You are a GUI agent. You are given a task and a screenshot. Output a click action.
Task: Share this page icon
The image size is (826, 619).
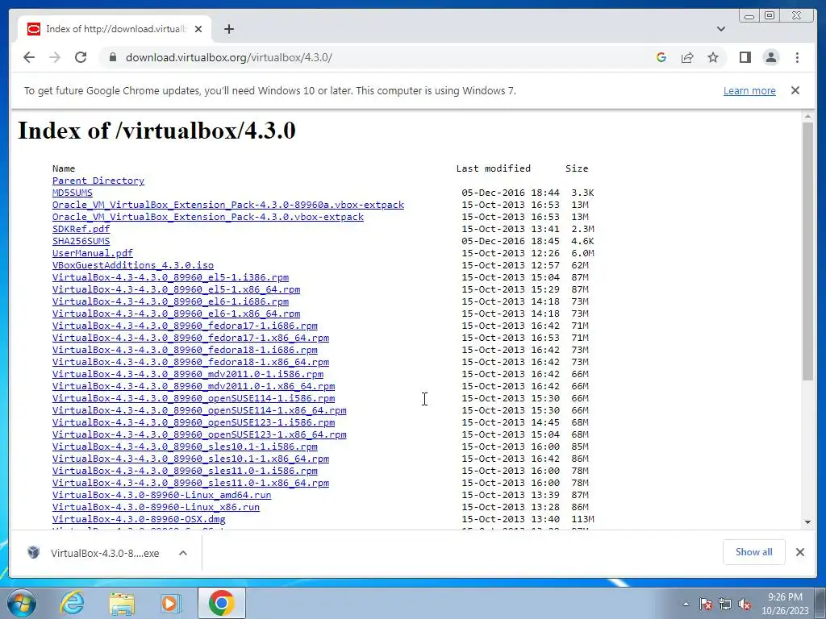point(687,57)
